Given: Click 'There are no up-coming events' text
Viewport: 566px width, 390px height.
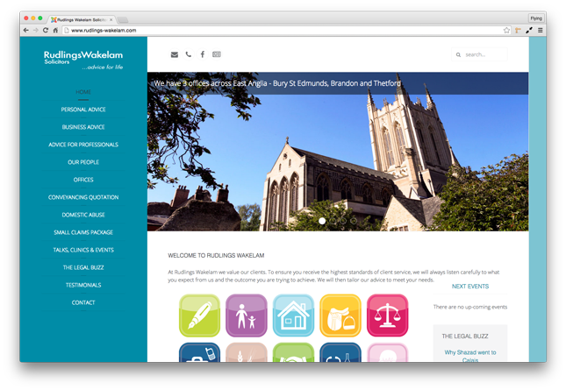Looking at the screenshot, I should point(470,307).
